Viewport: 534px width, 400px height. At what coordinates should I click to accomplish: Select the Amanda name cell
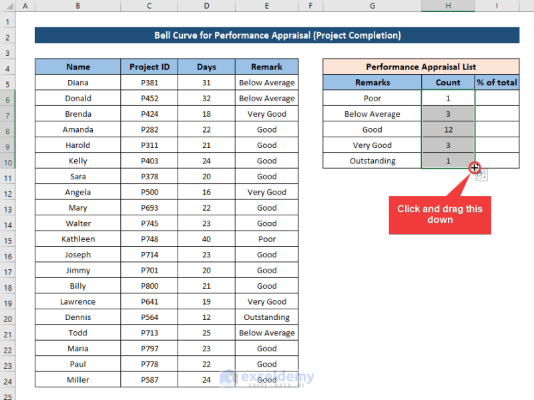click(77, 129)
